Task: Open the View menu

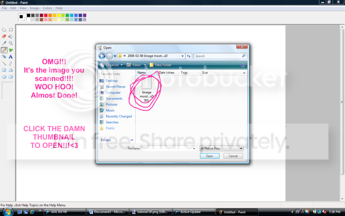Action: click(23, 8)
